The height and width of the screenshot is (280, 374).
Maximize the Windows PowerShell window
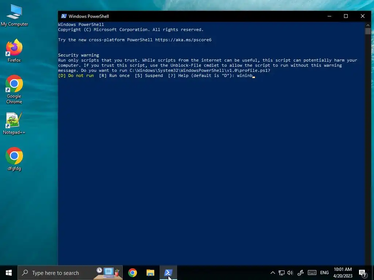(x=346, y=16)
